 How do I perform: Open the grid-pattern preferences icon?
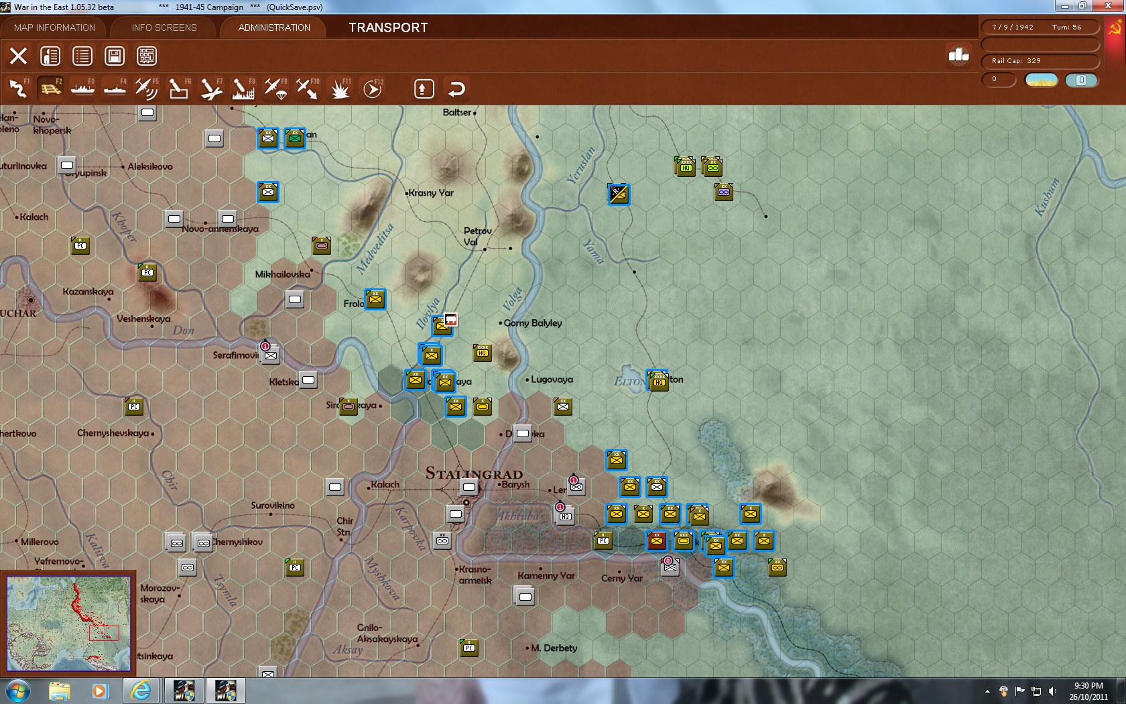(x=147, y=56)
